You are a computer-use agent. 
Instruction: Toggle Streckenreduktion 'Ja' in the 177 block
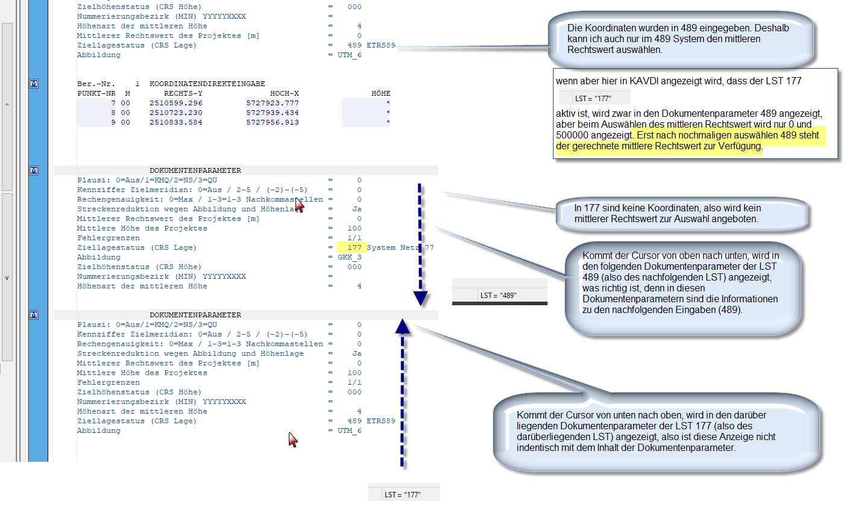[x=357, y=209]
